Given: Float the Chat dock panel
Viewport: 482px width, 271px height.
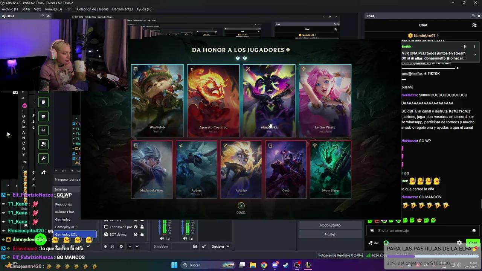Looking at the screenshot, I should pyautogui.click(x=473, y=16).
